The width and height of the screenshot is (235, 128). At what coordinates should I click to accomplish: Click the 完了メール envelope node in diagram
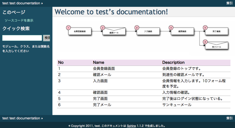pos(216,46)
